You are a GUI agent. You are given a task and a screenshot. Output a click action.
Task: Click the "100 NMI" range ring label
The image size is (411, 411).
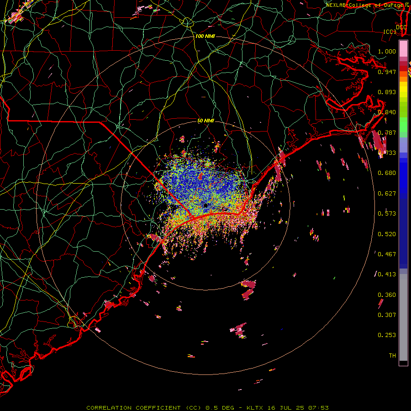pos(205,36)
